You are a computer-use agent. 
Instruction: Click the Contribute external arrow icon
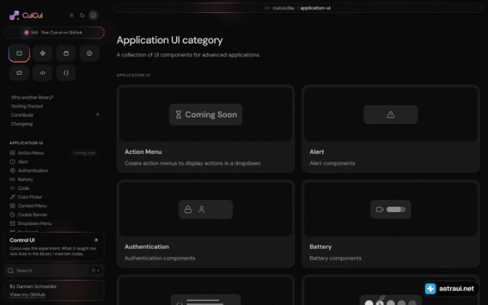coord(97,115)
